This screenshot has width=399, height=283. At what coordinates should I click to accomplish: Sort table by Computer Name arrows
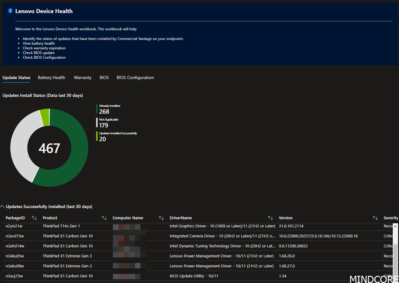click(x=161, y=218)
